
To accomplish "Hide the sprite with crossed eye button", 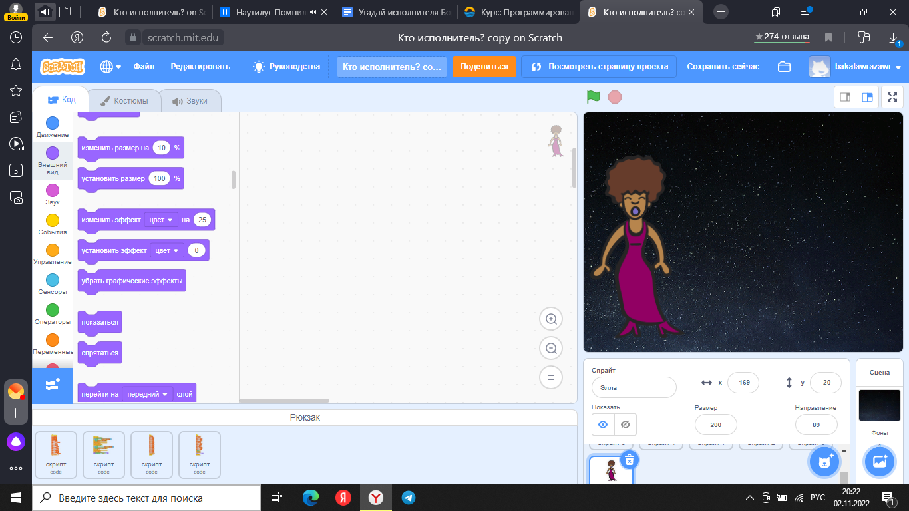I will (x=626, y=425).
